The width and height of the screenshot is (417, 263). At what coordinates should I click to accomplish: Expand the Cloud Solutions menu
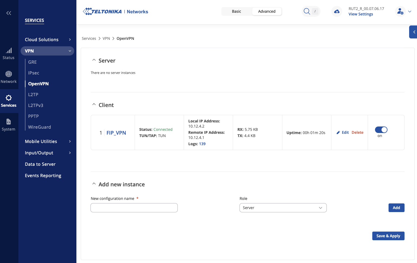point(47,40)
